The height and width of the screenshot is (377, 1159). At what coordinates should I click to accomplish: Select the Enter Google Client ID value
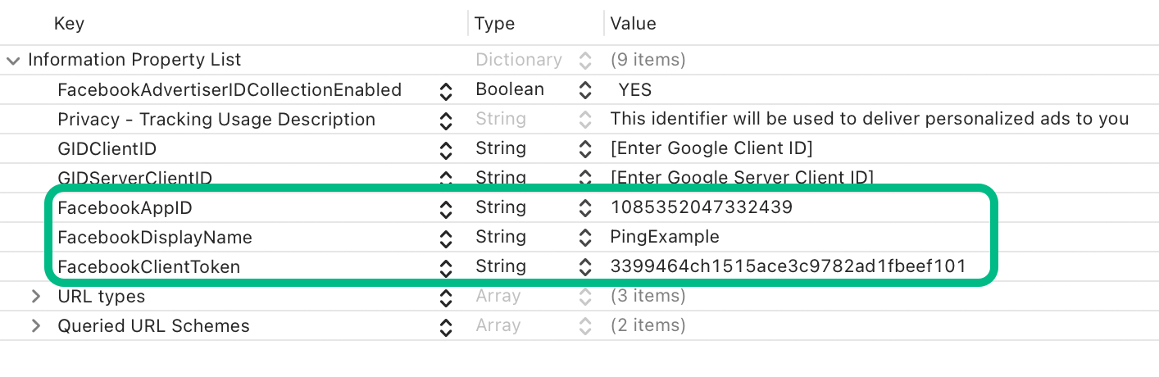click(711, 148)
